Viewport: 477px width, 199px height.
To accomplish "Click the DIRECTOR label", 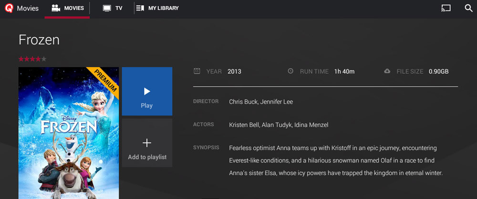I will click(x=206, y=101).
